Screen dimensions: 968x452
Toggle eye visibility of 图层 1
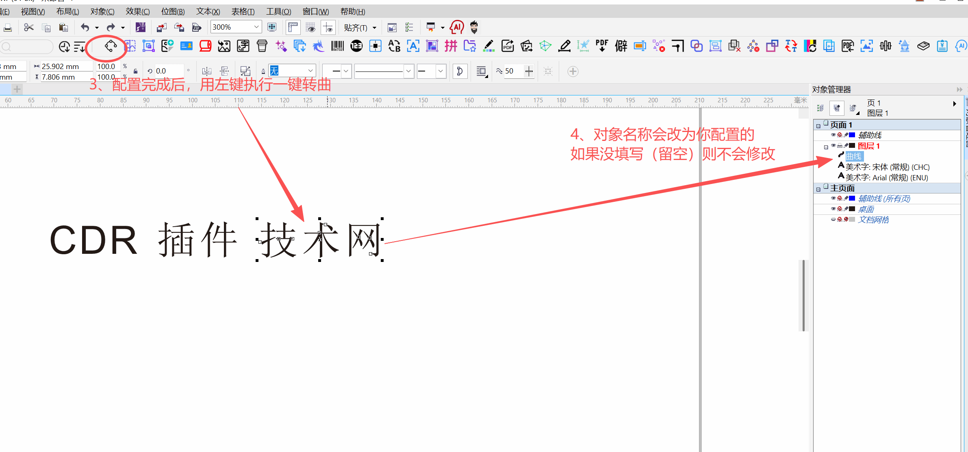pyautogui.click(x=833, y=146)
